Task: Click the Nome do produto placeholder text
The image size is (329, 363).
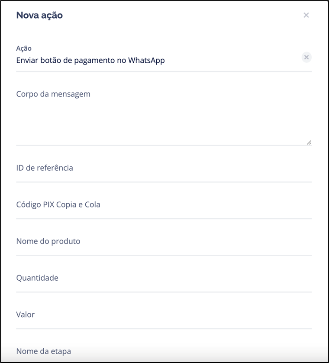Action: click(x=48, y=241)
